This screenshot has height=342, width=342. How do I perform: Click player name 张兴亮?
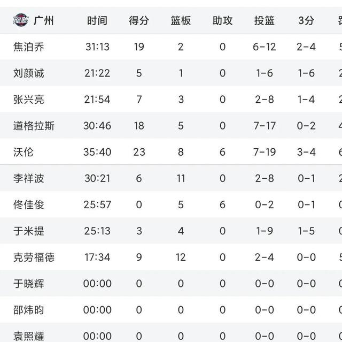(x=28, y=99)
